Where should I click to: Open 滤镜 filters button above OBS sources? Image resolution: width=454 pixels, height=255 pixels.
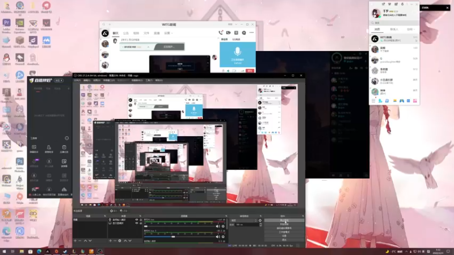point(124,211)
